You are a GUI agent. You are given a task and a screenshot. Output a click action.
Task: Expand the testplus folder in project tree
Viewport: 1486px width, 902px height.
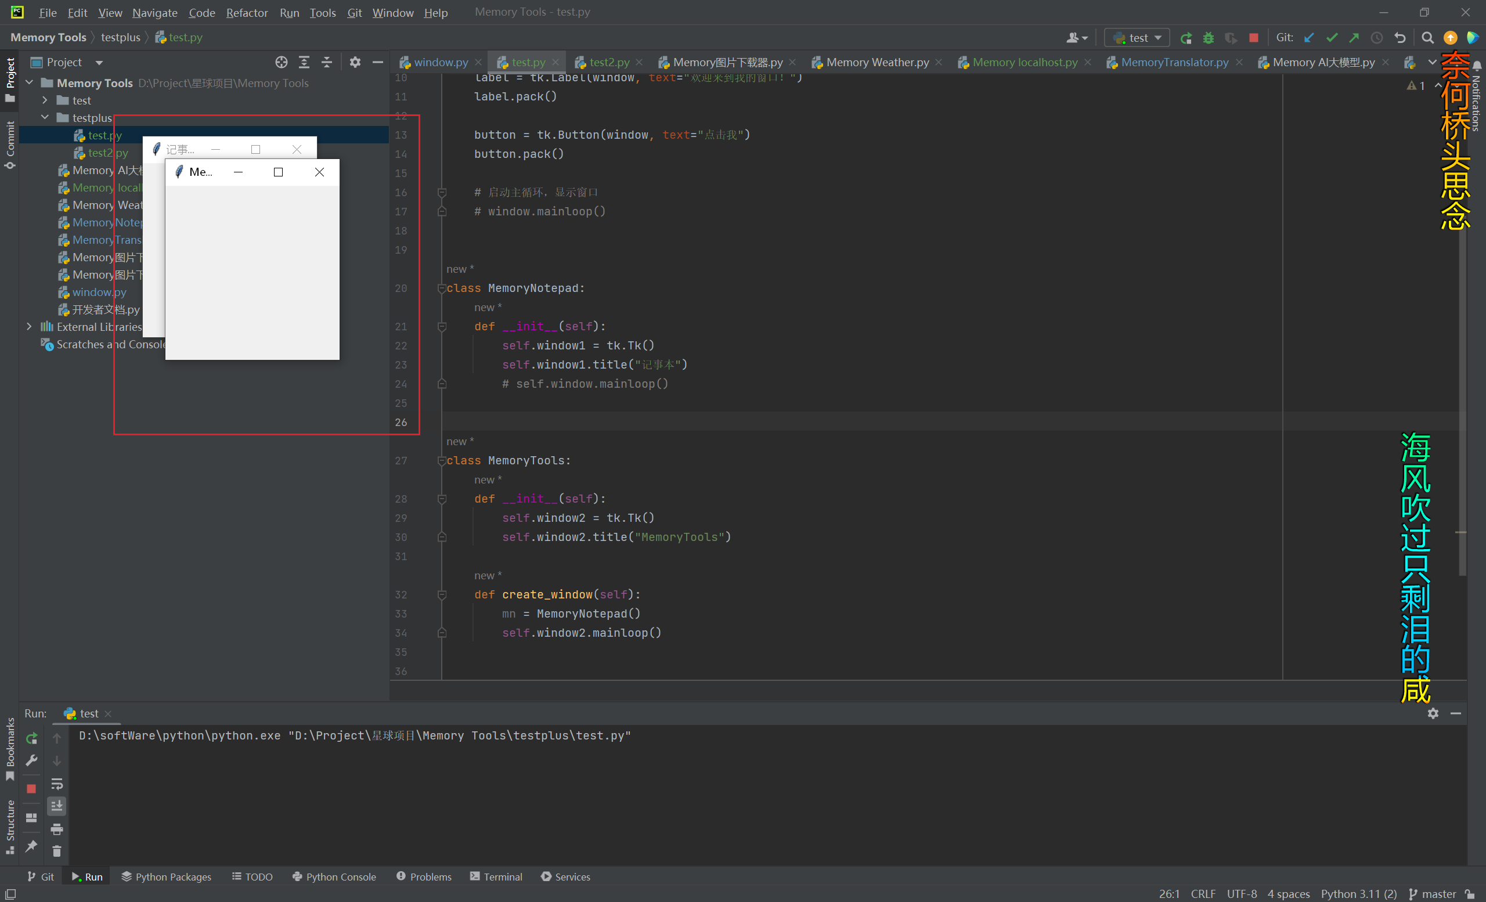click(44, 118)
